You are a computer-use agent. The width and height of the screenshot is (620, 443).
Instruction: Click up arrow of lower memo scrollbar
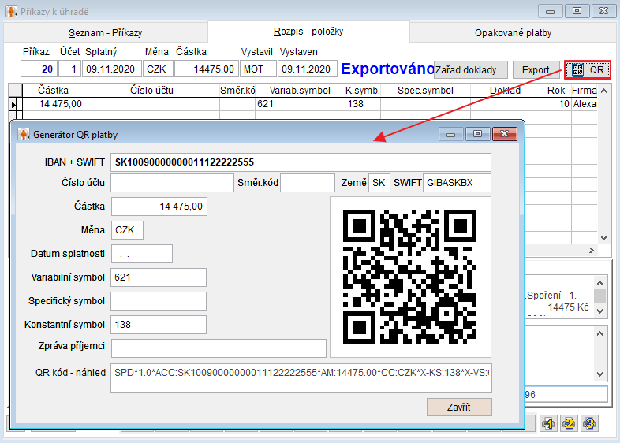(599, 334)
